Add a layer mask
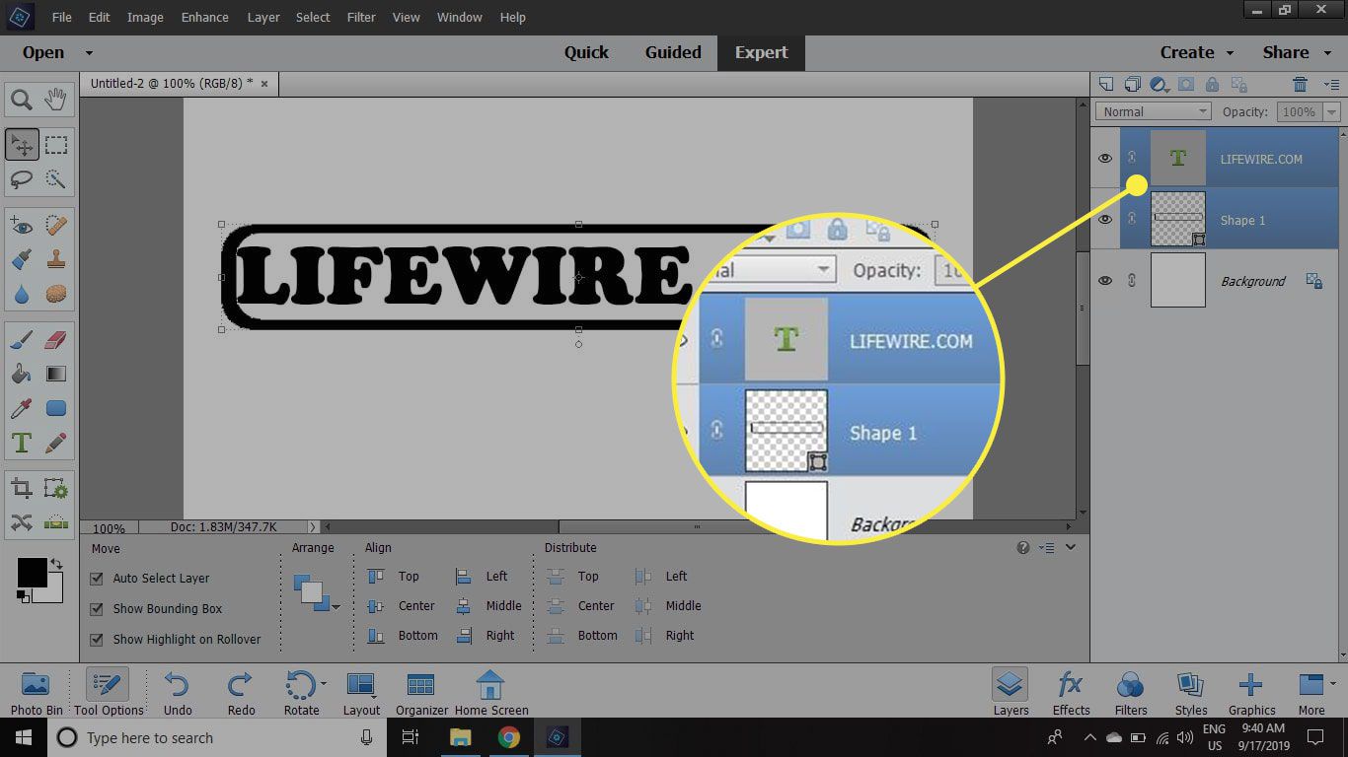The width and height of the screenshot is (1348, 757). (x=1186, y=85)
